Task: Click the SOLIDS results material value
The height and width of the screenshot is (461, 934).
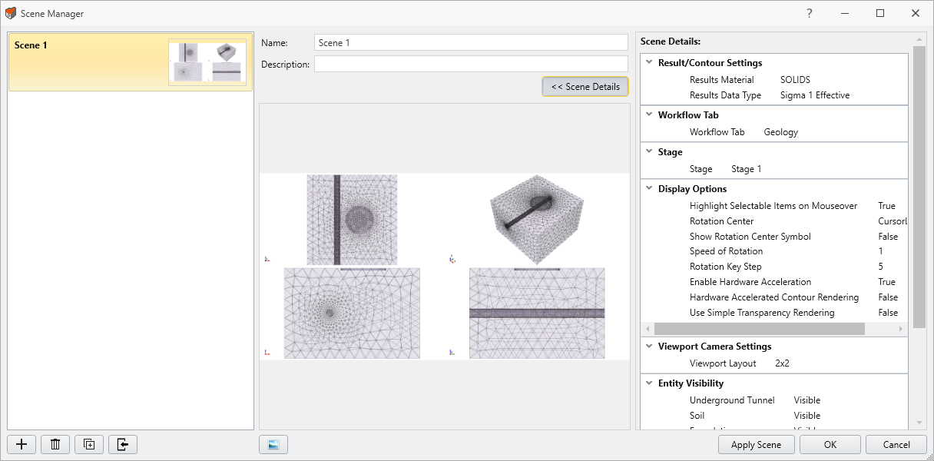Action: point(795,80)
